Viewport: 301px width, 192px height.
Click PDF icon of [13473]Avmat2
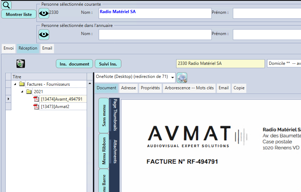click(x=36, y=107)
